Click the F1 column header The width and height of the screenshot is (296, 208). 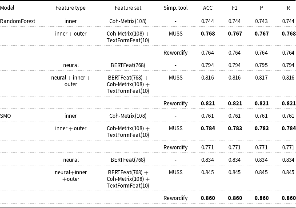coord(235,8)
